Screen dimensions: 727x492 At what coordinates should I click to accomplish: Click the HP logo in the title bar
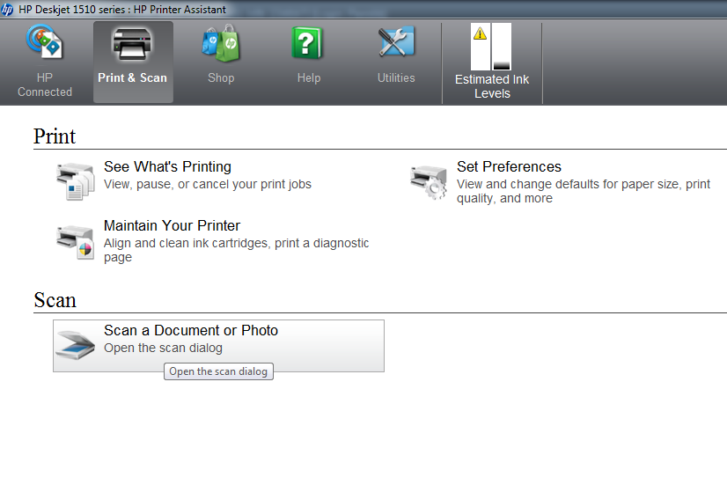tap(7, 10)
